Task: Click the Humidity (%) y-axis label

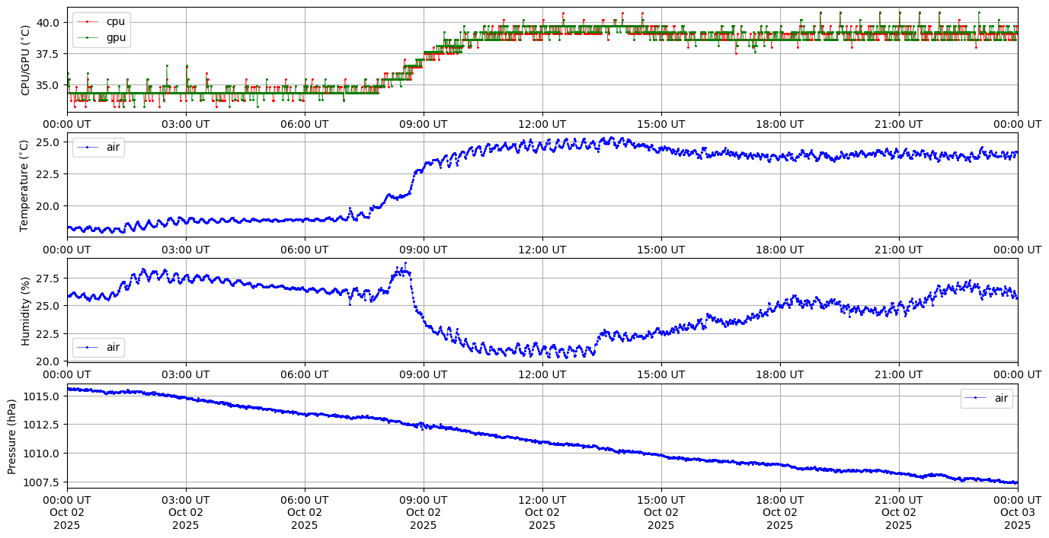Action: [x=25, y=310]
